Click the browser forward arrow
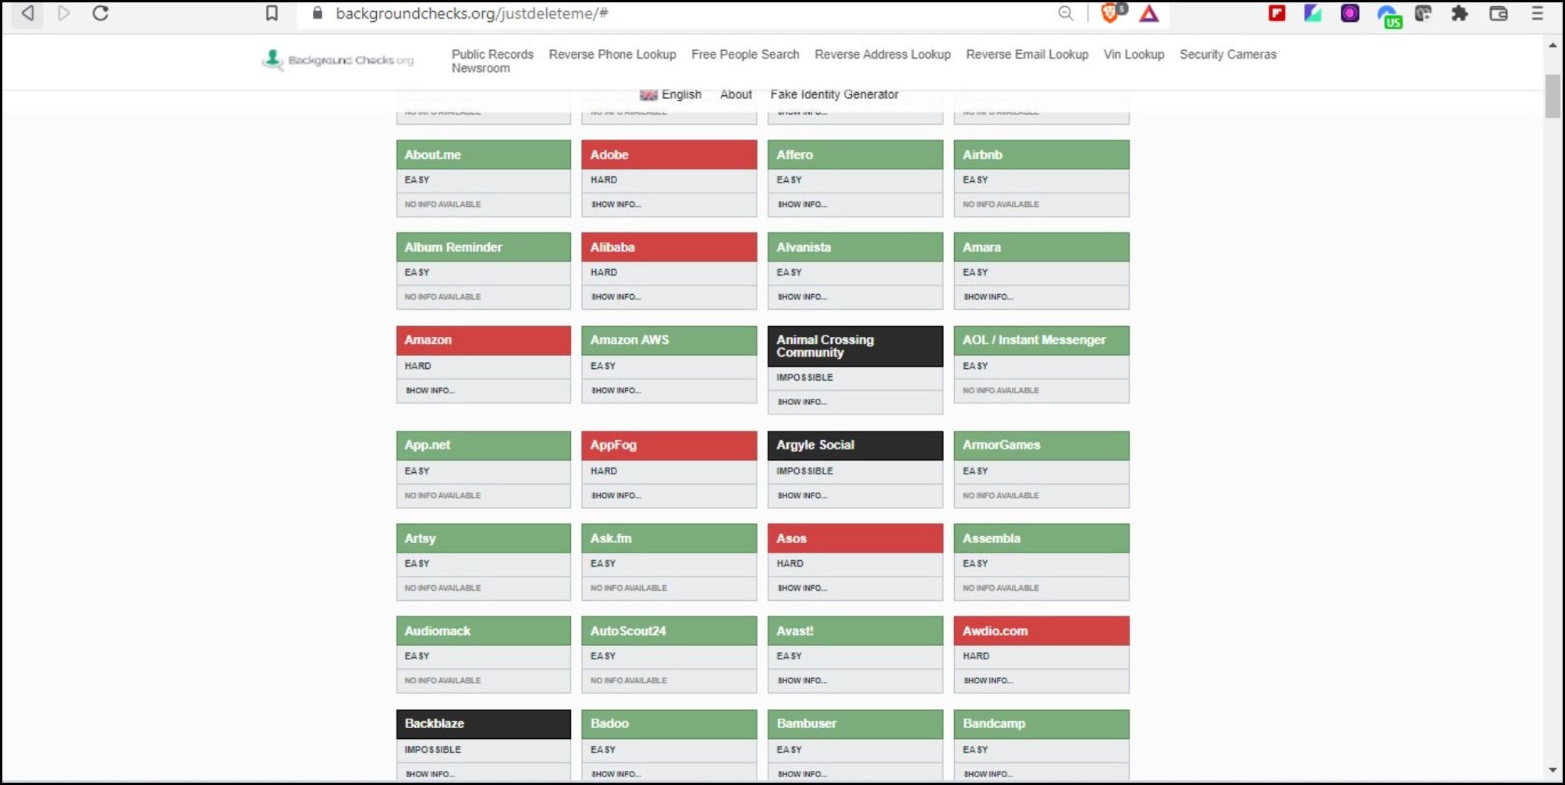Image resolution: width=1565 pixels, height=785 pixels. tap(64, 13)
